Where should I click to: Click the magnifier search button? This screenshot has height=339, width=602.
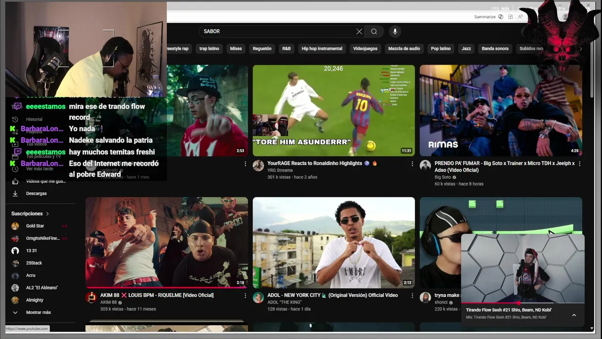click(374, 32)
